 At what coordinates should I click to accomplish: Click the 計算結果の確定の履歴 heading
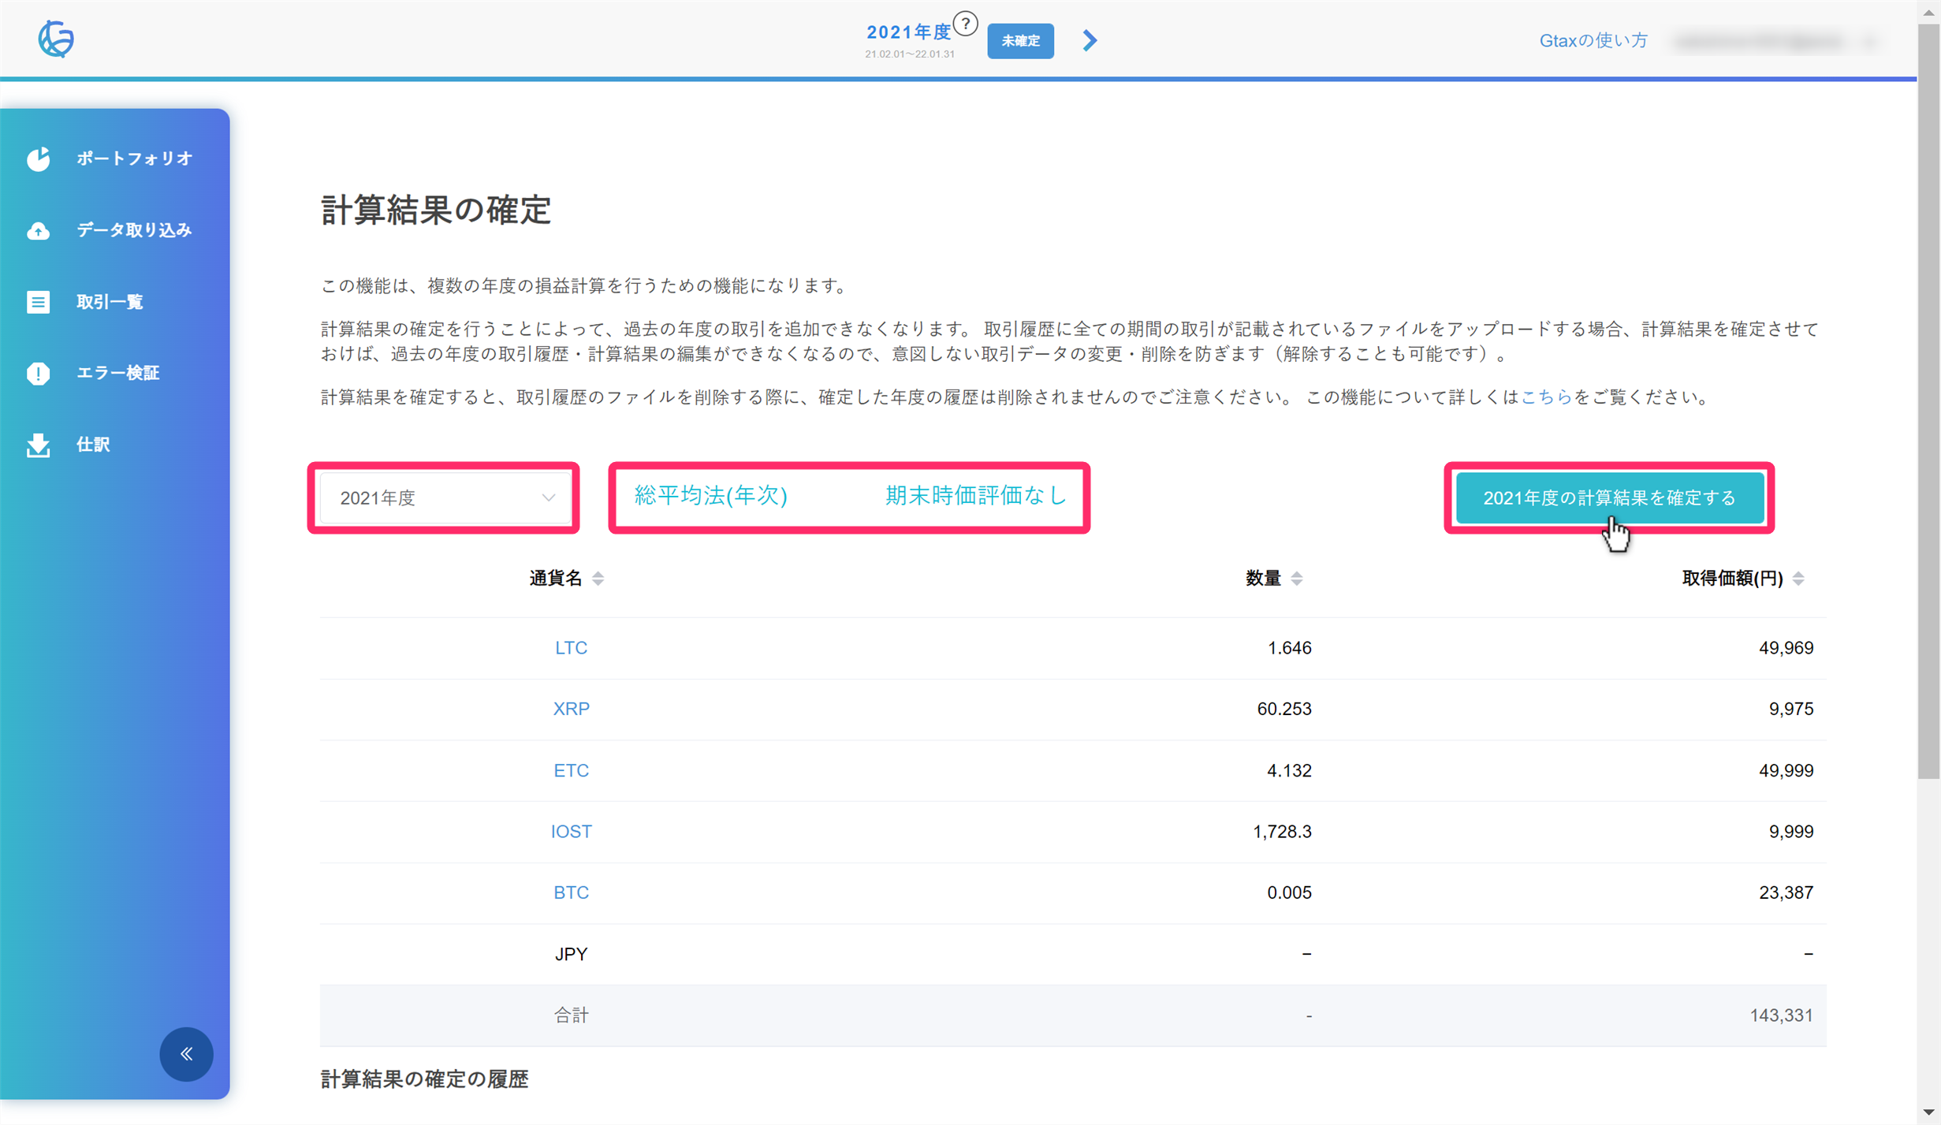(424, 1078)
